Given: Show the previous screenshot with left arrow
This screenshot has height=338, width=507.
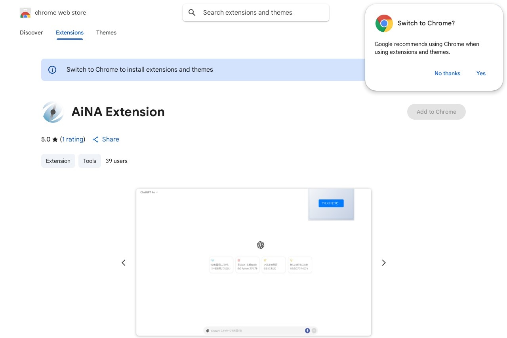Looking at the screenshot, I should [x=124, y=263].
